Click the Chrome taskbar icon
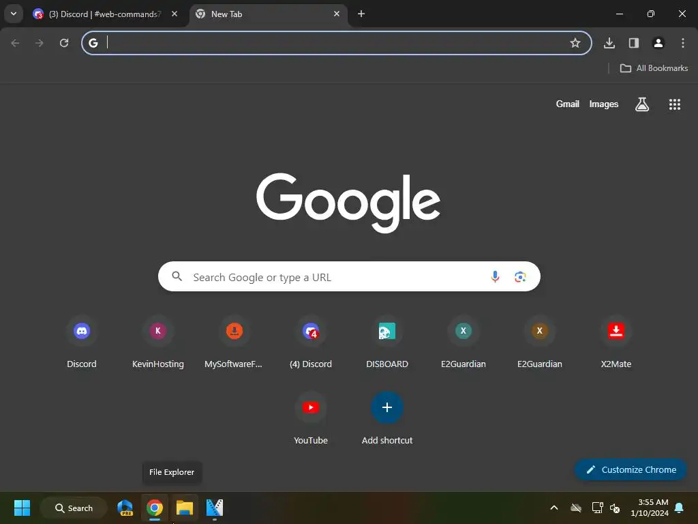 pyautogui.click(x=155, y=508)
